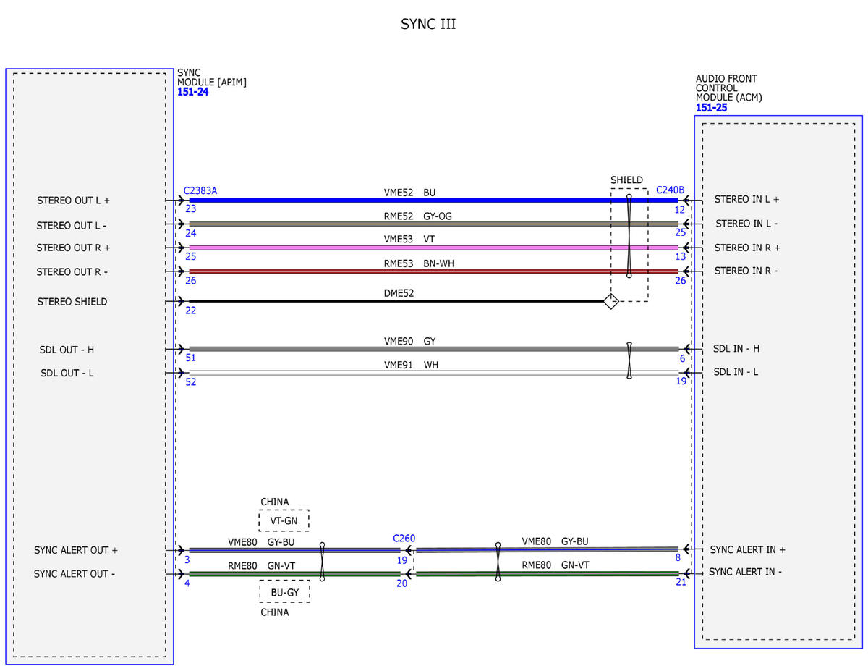
Task: Select inline connector label C260
Action: [x=404, y=539]
